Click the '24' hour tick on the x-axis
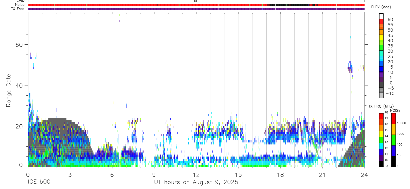 point(364,174)
